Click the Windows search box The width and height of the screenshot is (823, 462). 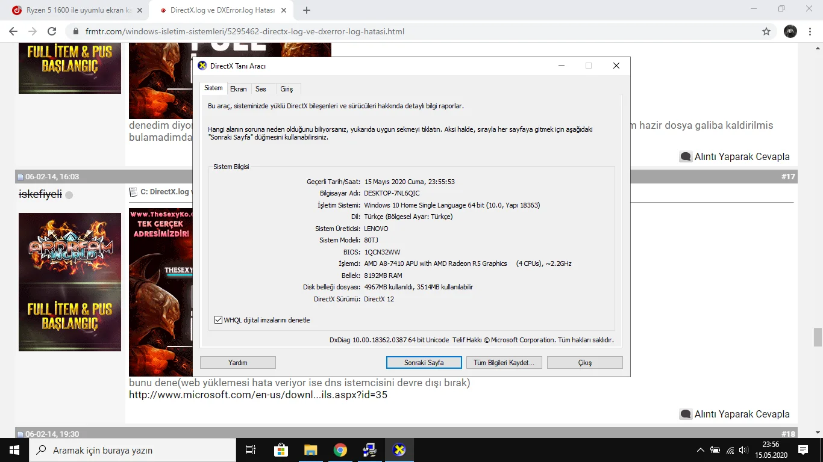[133, 450]
